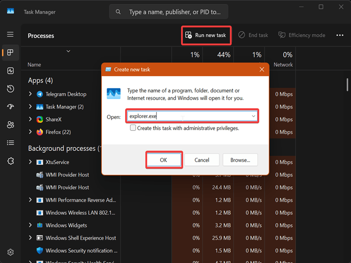
Task: Collapse the column header chevron above Name
Action: point(68,51)
